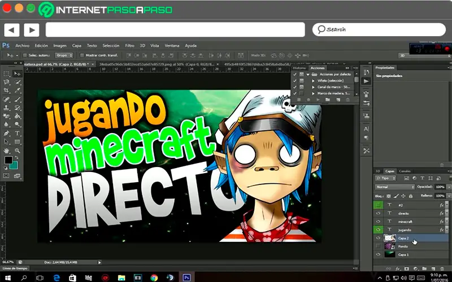Select the Rectangular Marquee tool

coord(6,74)
